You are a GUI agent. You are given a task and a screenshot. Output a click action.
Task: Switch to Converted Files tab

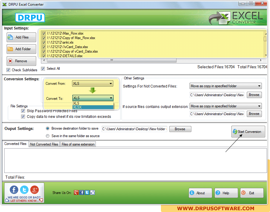tap(15, 144)
